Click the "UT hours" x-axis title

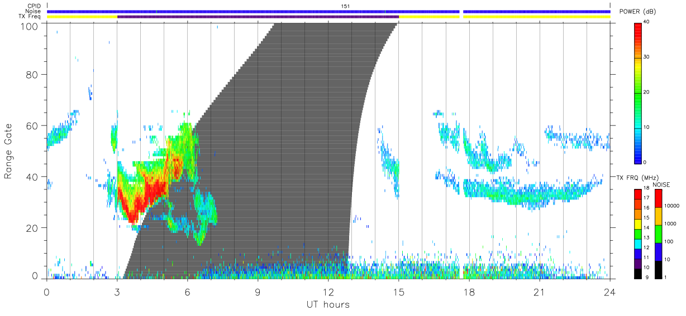click(327, 304)
